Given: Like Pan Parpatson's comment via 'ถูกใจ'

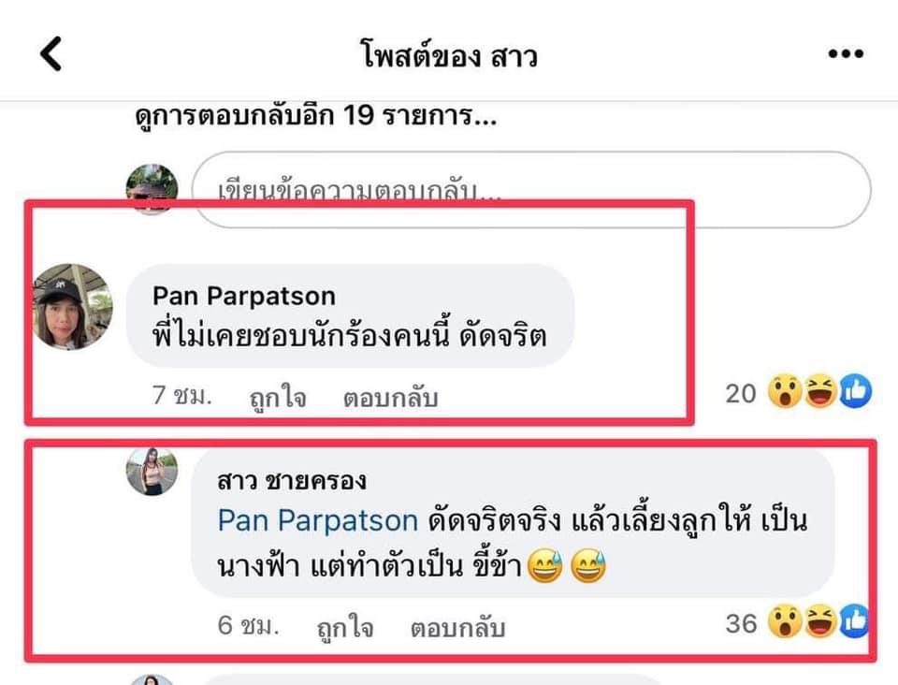Looking at the screenshot, I should click(x=279, y=397).
